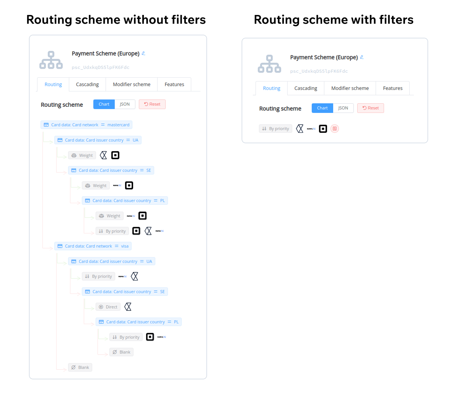Click the edit pencil beside Payment Scheme (Europe)
Image resolution: width=459 pixels, height=393 pixels.
click(143, 53)
